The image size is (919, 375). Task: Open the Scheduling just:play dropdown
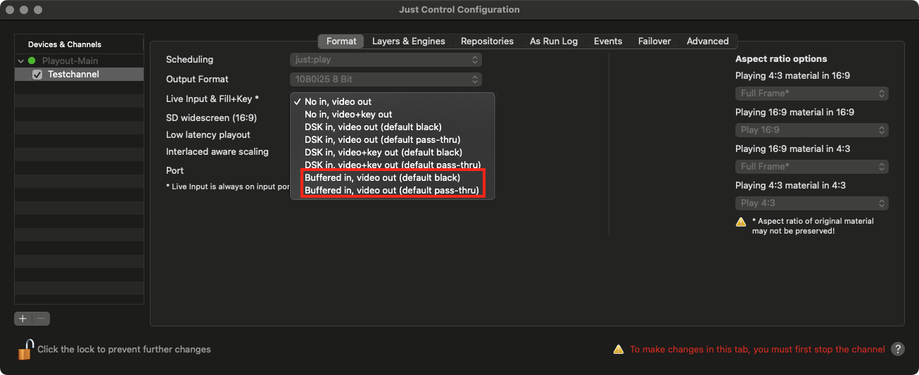386,60
